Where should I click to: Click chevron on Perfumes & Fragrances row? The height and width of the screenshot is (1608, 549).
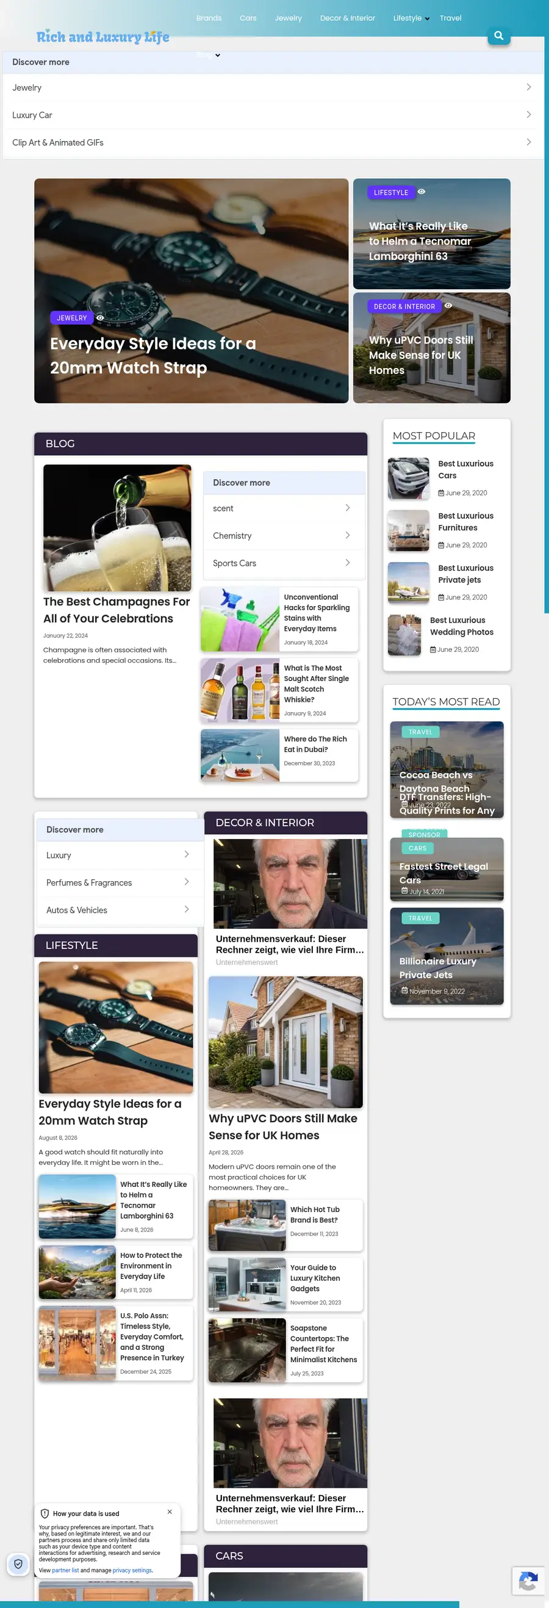(x=187, y=882)
